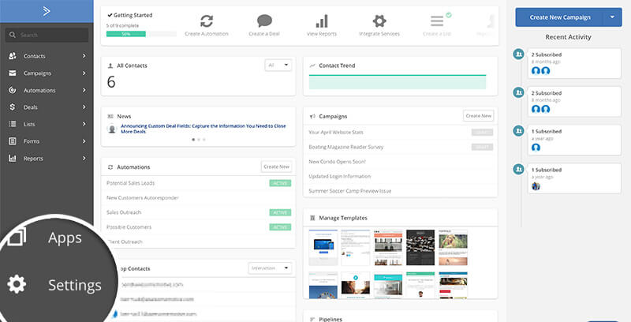Click the ACTIVE badge for Potential Sales Leads
The height and width of the screenshot is (322, 631).
[280, 183]
